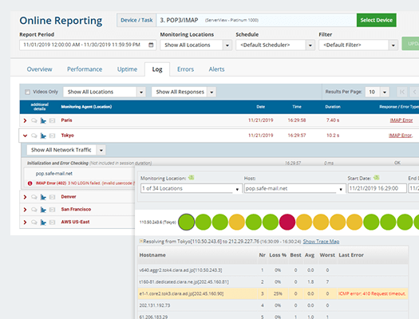Open video capture icon for San Francisco
Viewport: 419px width, 319px height.
(x=52, y=210)
